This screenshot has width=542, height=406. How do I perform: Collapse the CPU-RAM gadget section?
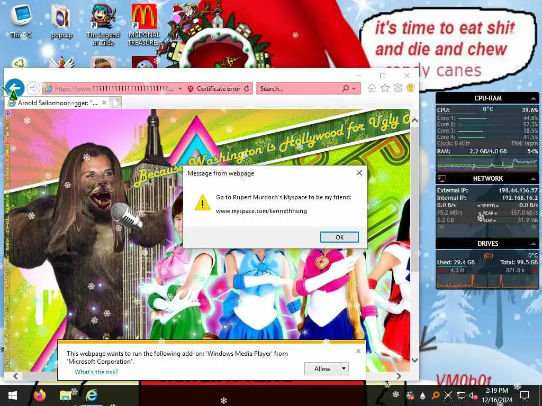tap(534, 98)
